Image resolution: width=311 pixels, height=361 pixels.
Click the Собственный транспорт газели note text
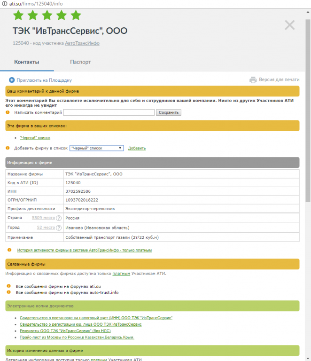tap(112, 237)
